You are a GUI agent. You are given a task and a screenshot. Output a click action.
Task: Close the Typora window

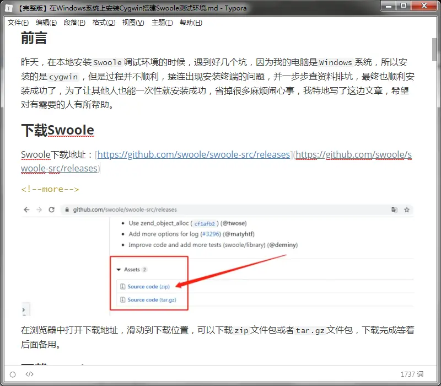(x=424, y=6)
